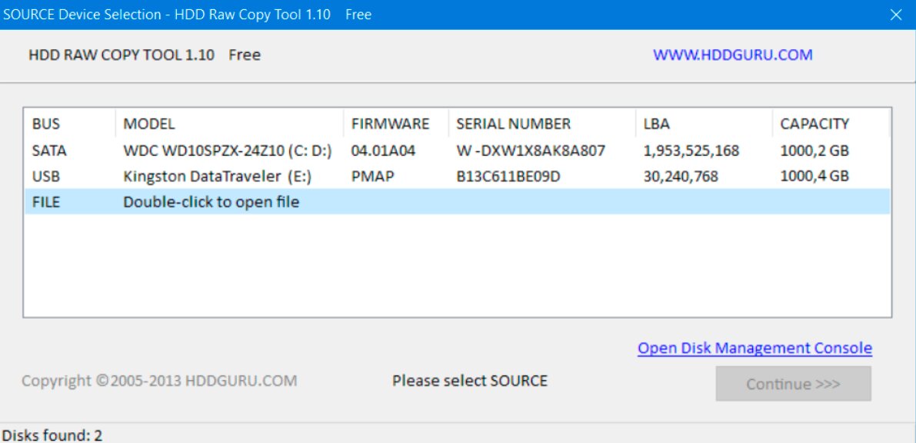This screenshot has width=916, height=443.
Task: Sort by the MODEL column header
Action: pyautogui.click(x=230, y=124)
